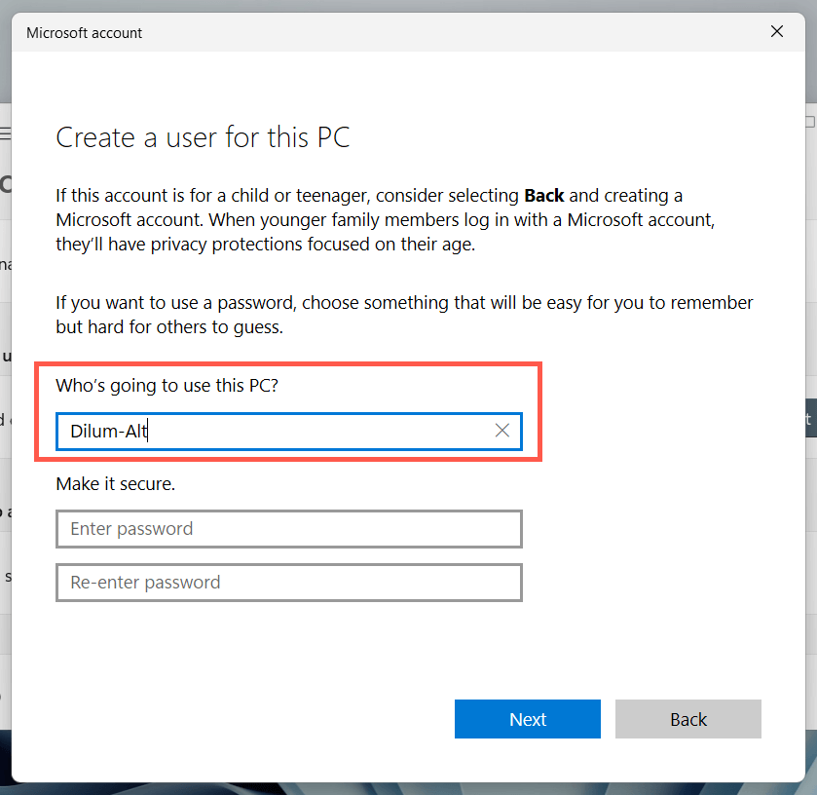Click the dimmed Settings page heading at left edge
Screen dimensions: 817x795
tap(5, 183)
